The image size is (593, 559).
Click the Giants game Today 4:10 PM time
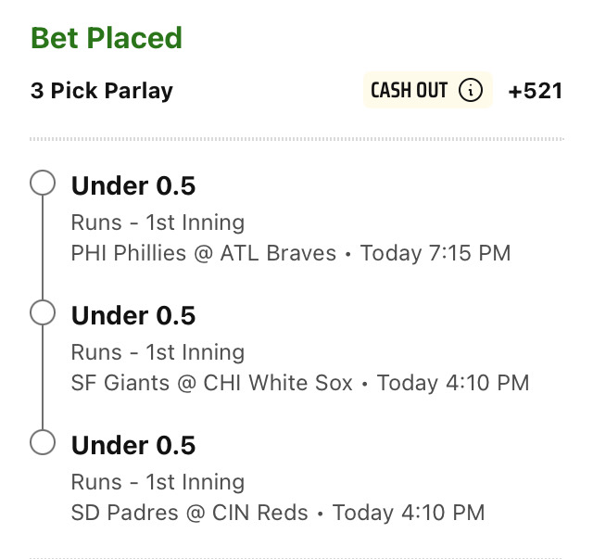(453, 383)
